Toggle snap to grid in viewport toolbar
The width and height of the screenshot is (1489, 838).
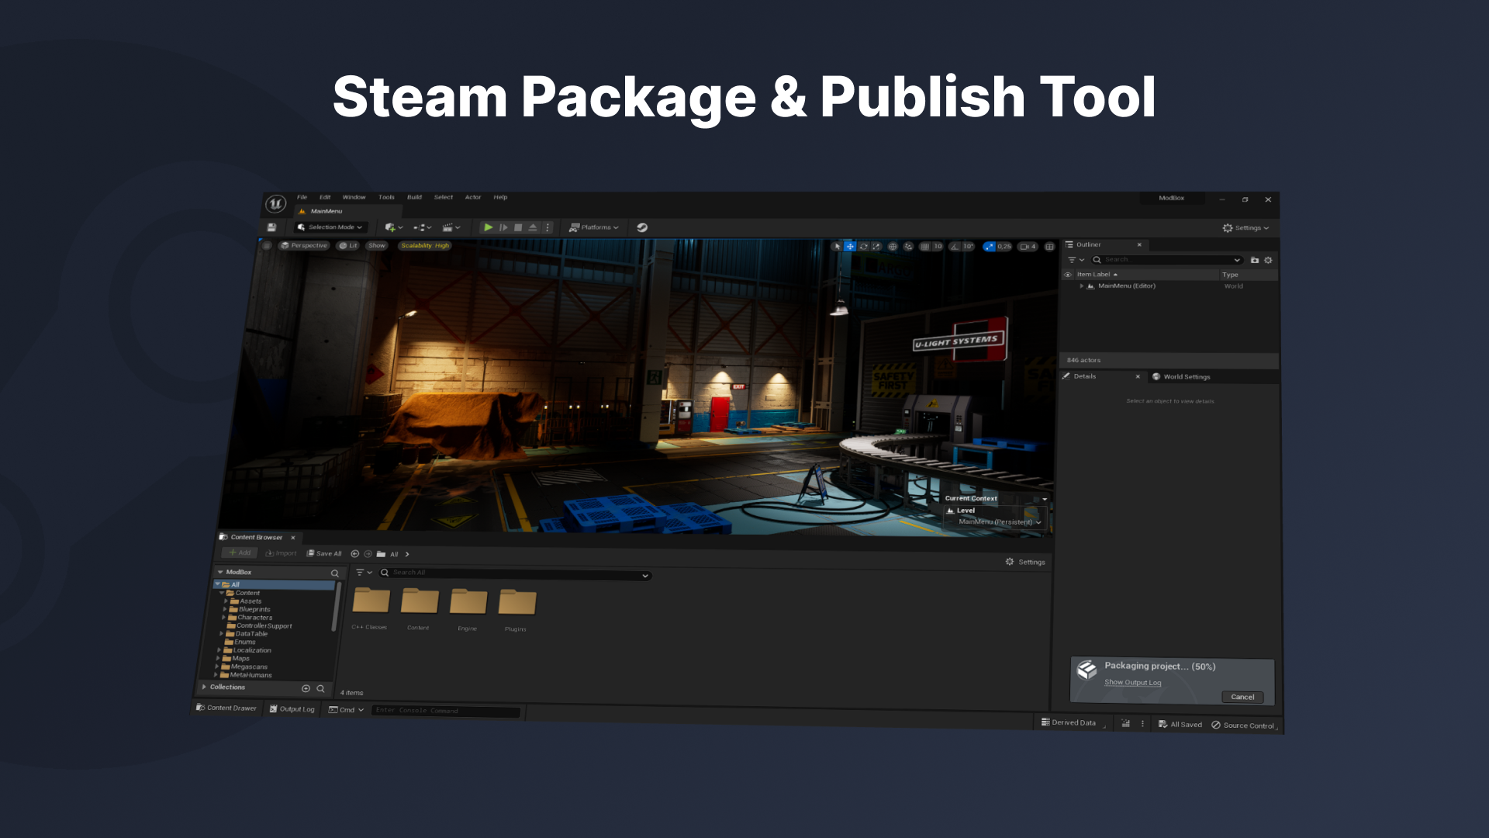click(x=925, y=247)
